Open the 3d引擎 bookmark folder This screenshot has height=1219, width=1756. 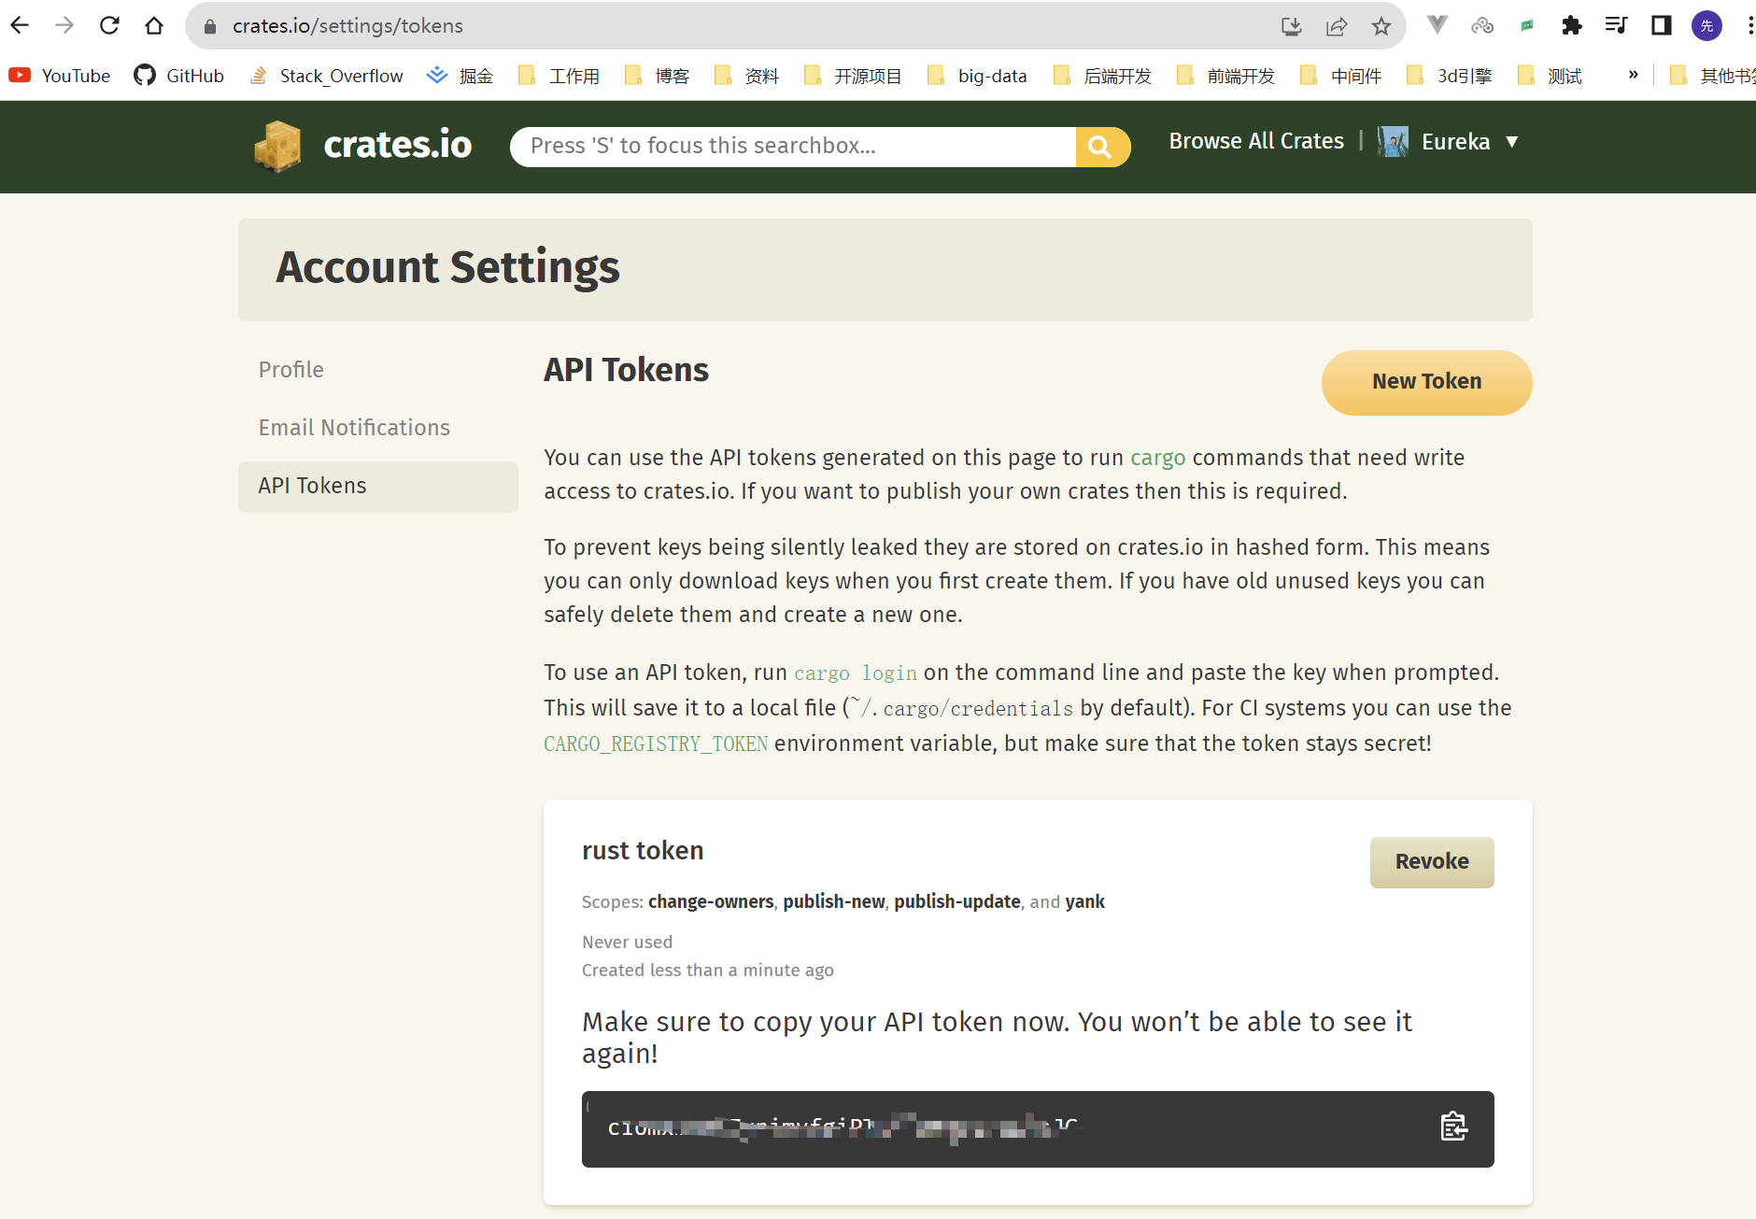[1449, 76]
